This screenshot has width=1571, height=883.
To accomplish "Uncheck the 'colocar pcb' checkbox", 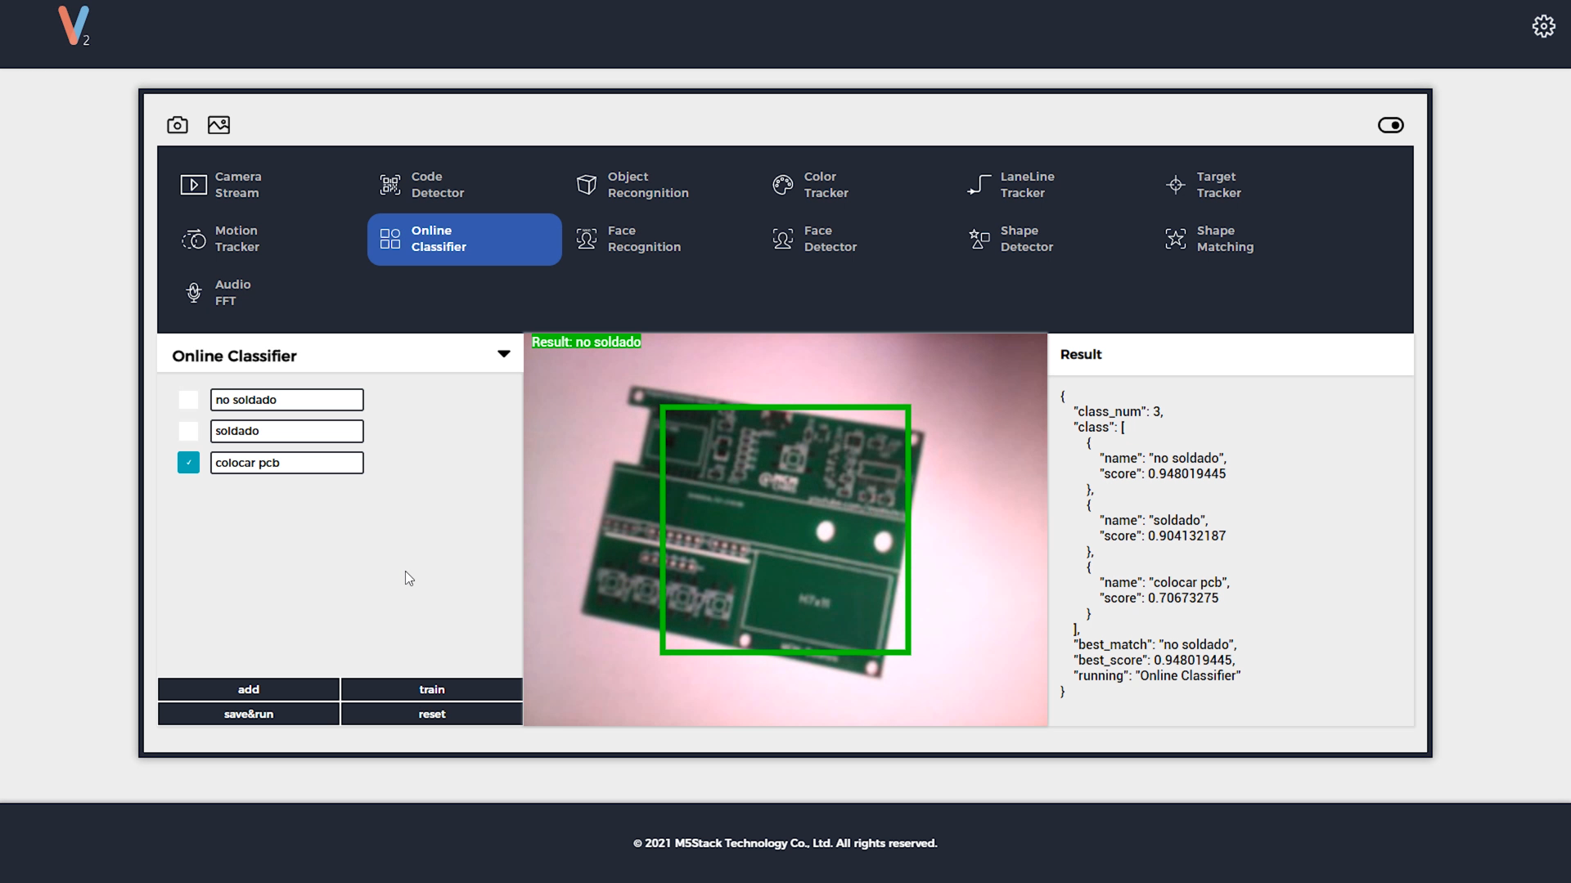I will pos(188,463).
